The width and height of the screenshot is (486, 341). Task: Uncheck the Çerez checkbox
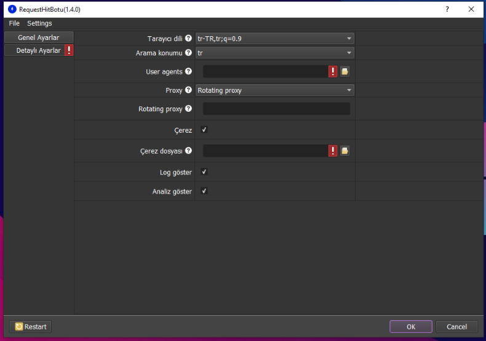204,130
